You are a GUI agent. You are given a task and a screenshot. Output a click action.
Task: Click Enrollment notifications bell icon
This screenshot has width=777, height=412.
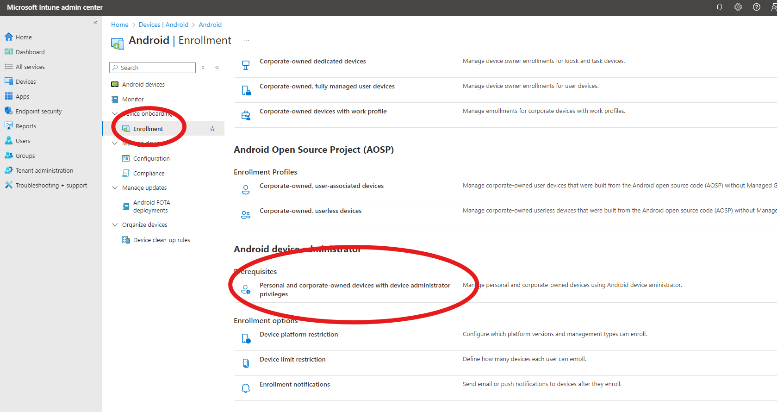246,388
